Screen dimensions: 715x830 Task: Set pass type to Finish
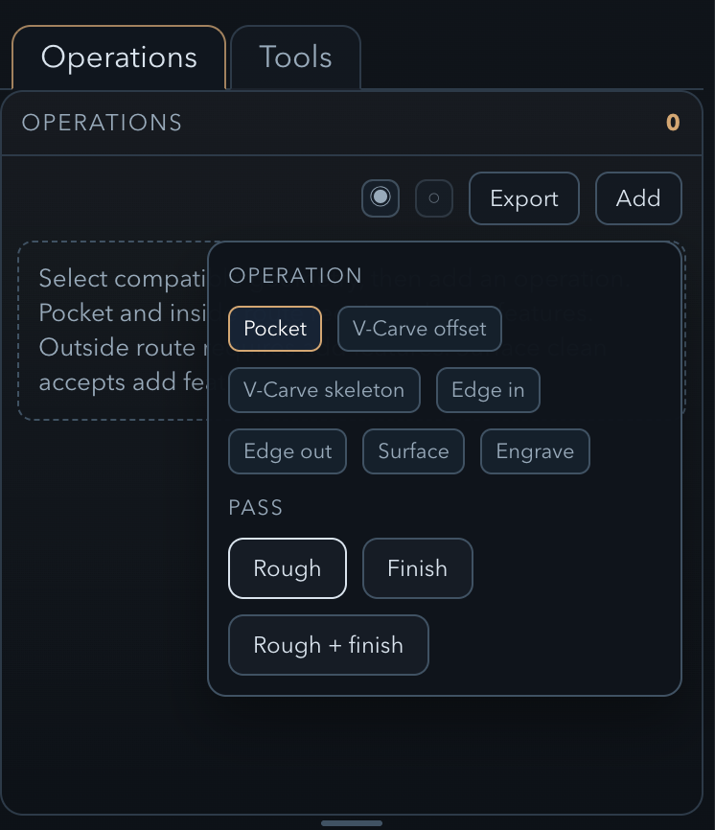[417, 568]
